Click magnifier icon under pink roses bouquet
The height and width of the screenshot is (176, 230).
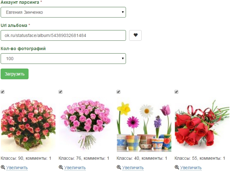point(61,168)
